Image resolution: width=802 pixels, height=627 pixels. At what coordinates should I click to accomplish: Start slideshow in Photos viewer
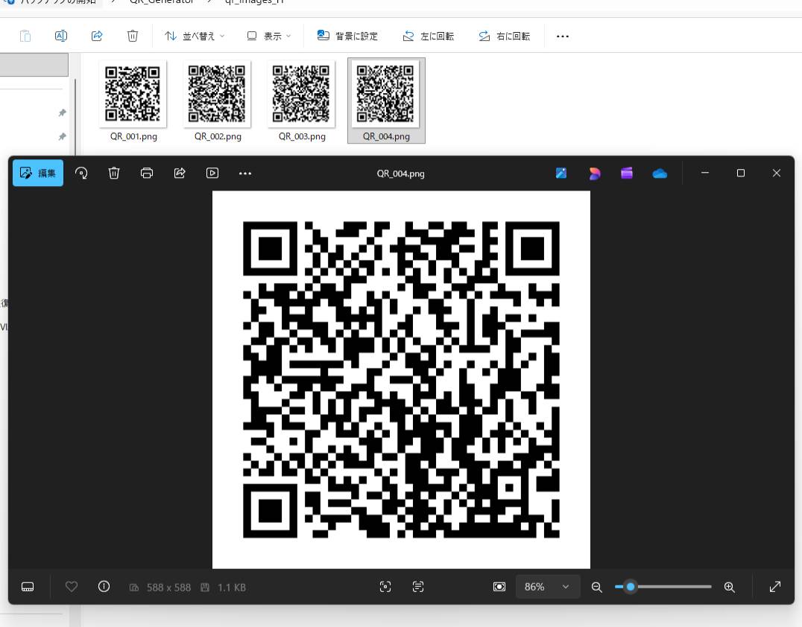pyautogui.click(x=212, y=174)
